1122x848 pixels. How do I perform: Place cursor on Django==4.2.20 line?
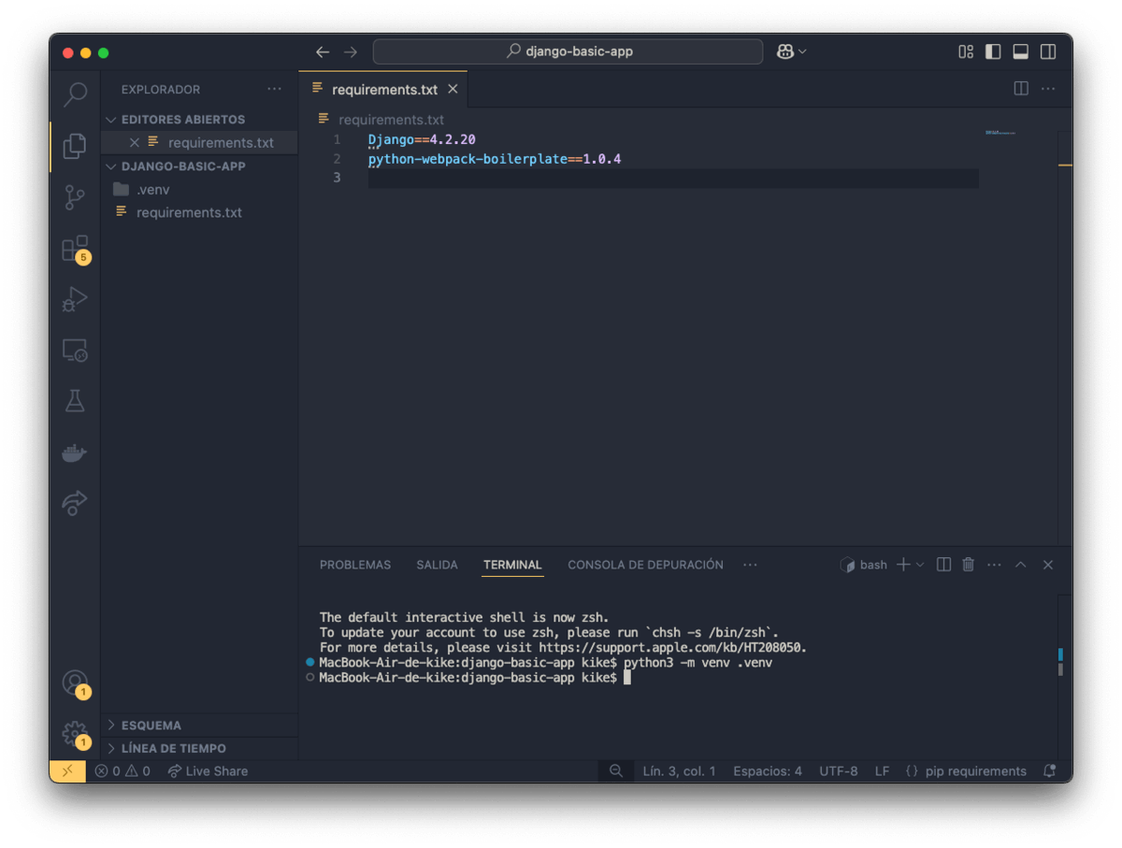(422, 139)
